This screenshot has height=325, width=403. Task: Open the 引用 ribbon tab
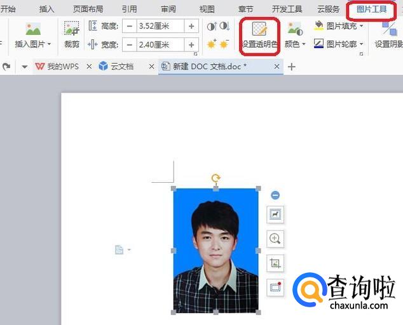pyautogui.click(x=129, y=10)
